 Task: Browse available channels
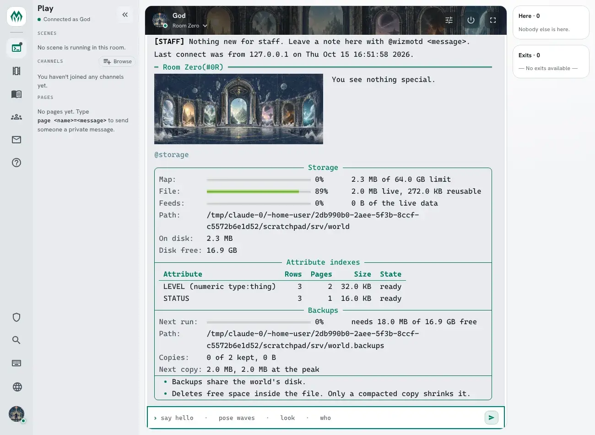coord(117,61)
